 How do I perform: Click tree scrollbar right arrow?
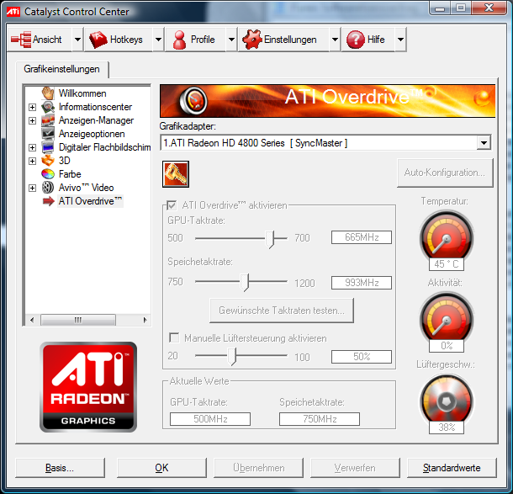point(145,320)
